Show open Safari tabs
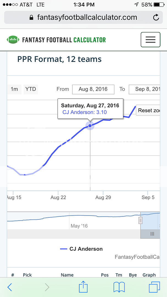 click(154, 287)
